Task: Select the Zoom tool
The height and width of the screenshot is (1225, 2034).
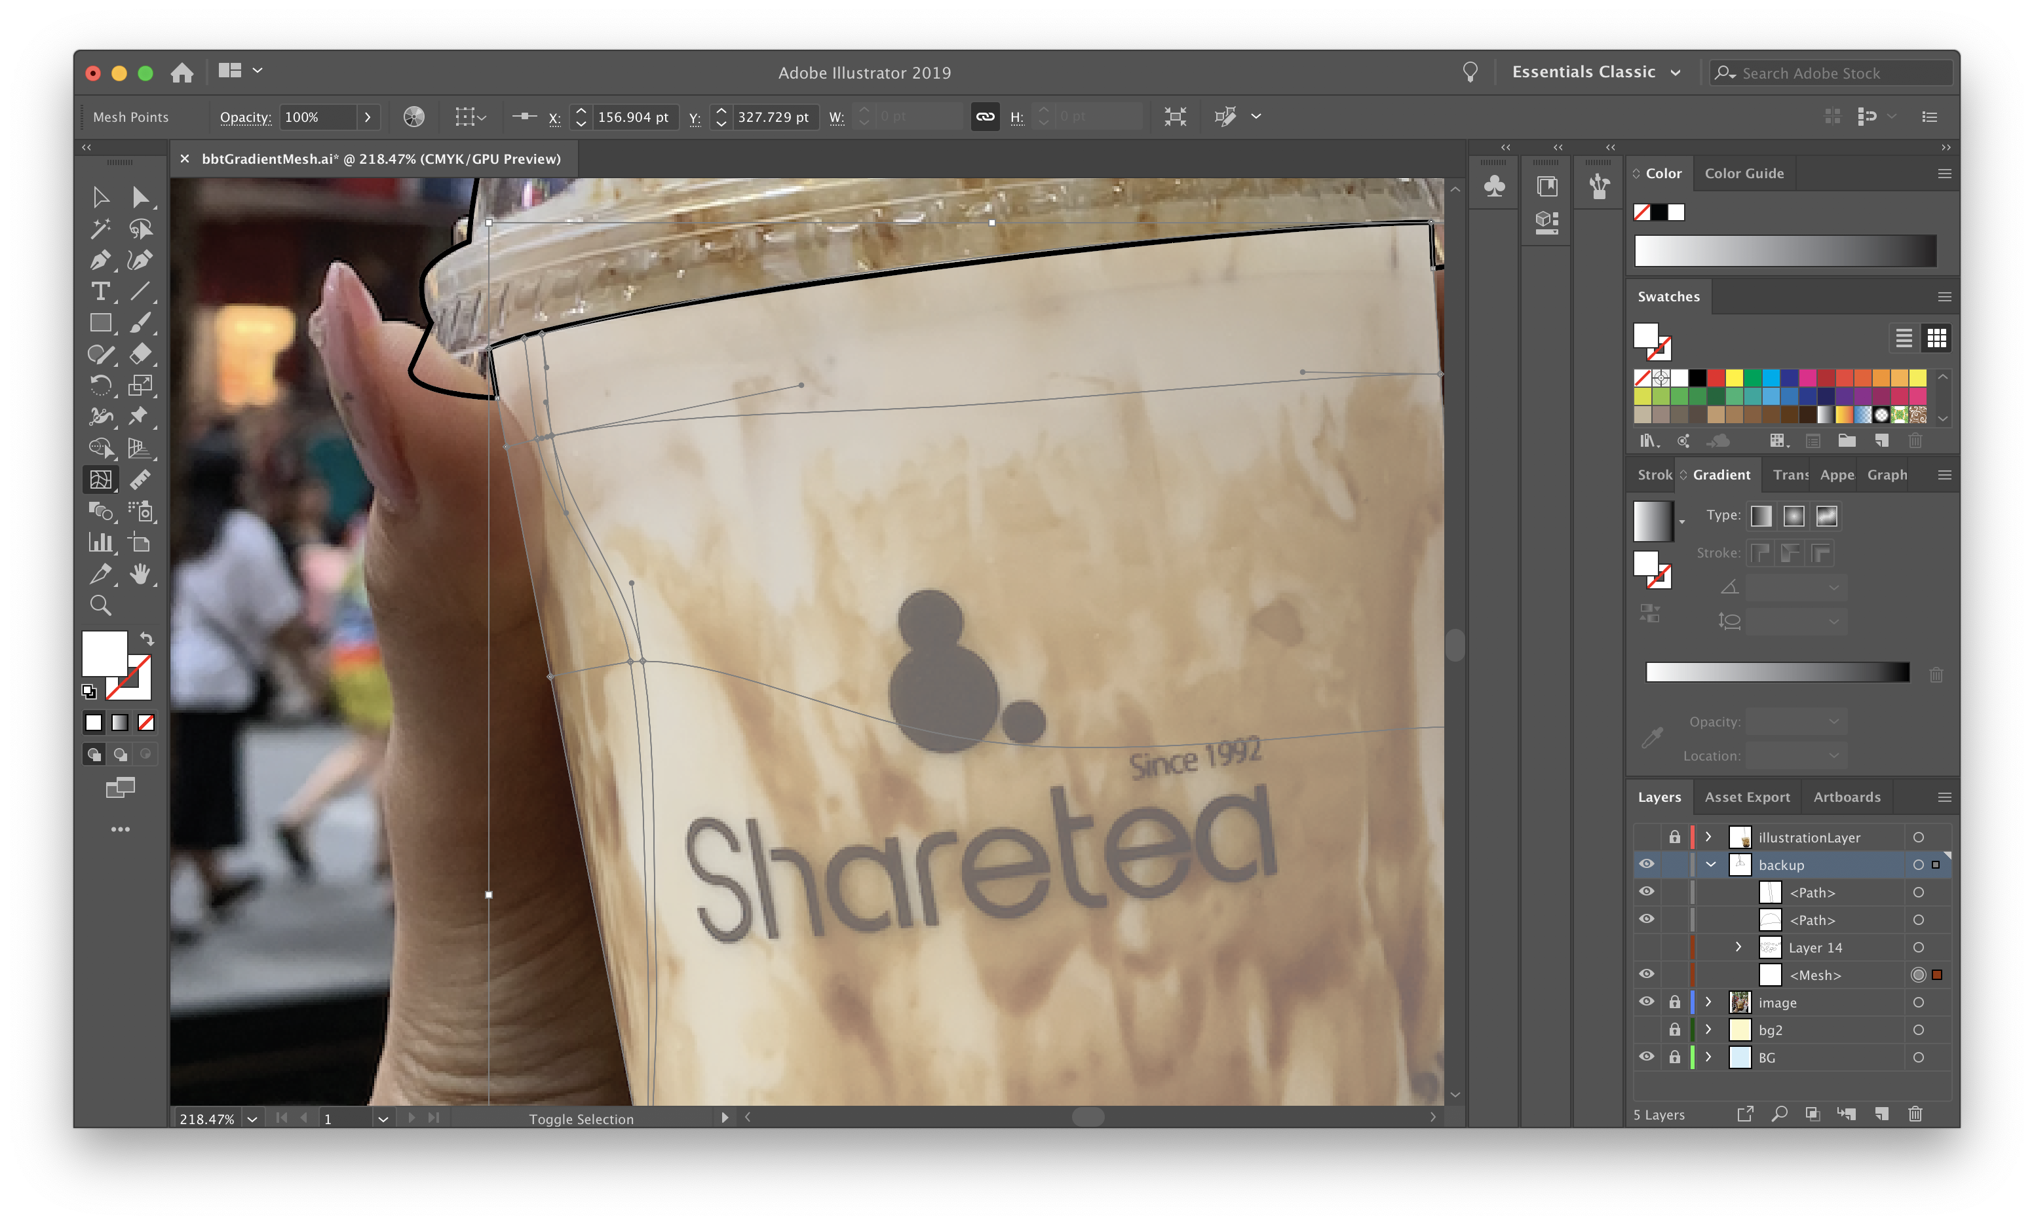Action: (x=101, y=606)
